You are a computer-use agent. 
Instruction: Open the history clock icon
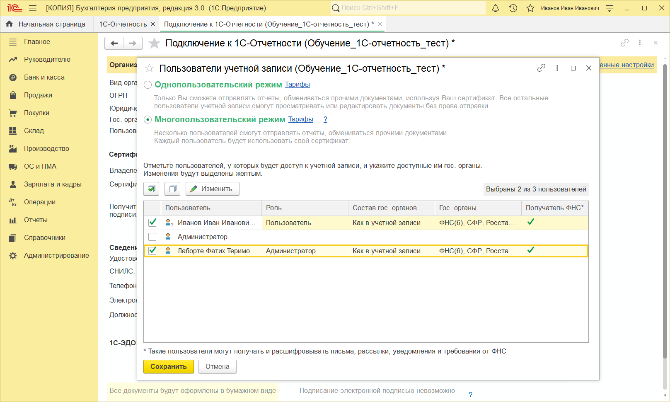pyautogui.click(x=513, y=8)
